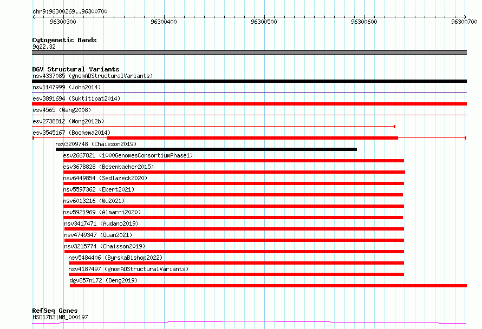
Task: Select the esv2738812 (Wong2012b) label
Action: (x=68, y=121)
